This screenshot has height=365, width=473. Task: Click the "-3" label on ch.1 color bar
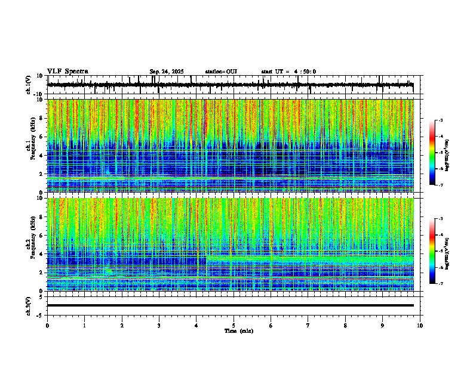coord(440,120)
